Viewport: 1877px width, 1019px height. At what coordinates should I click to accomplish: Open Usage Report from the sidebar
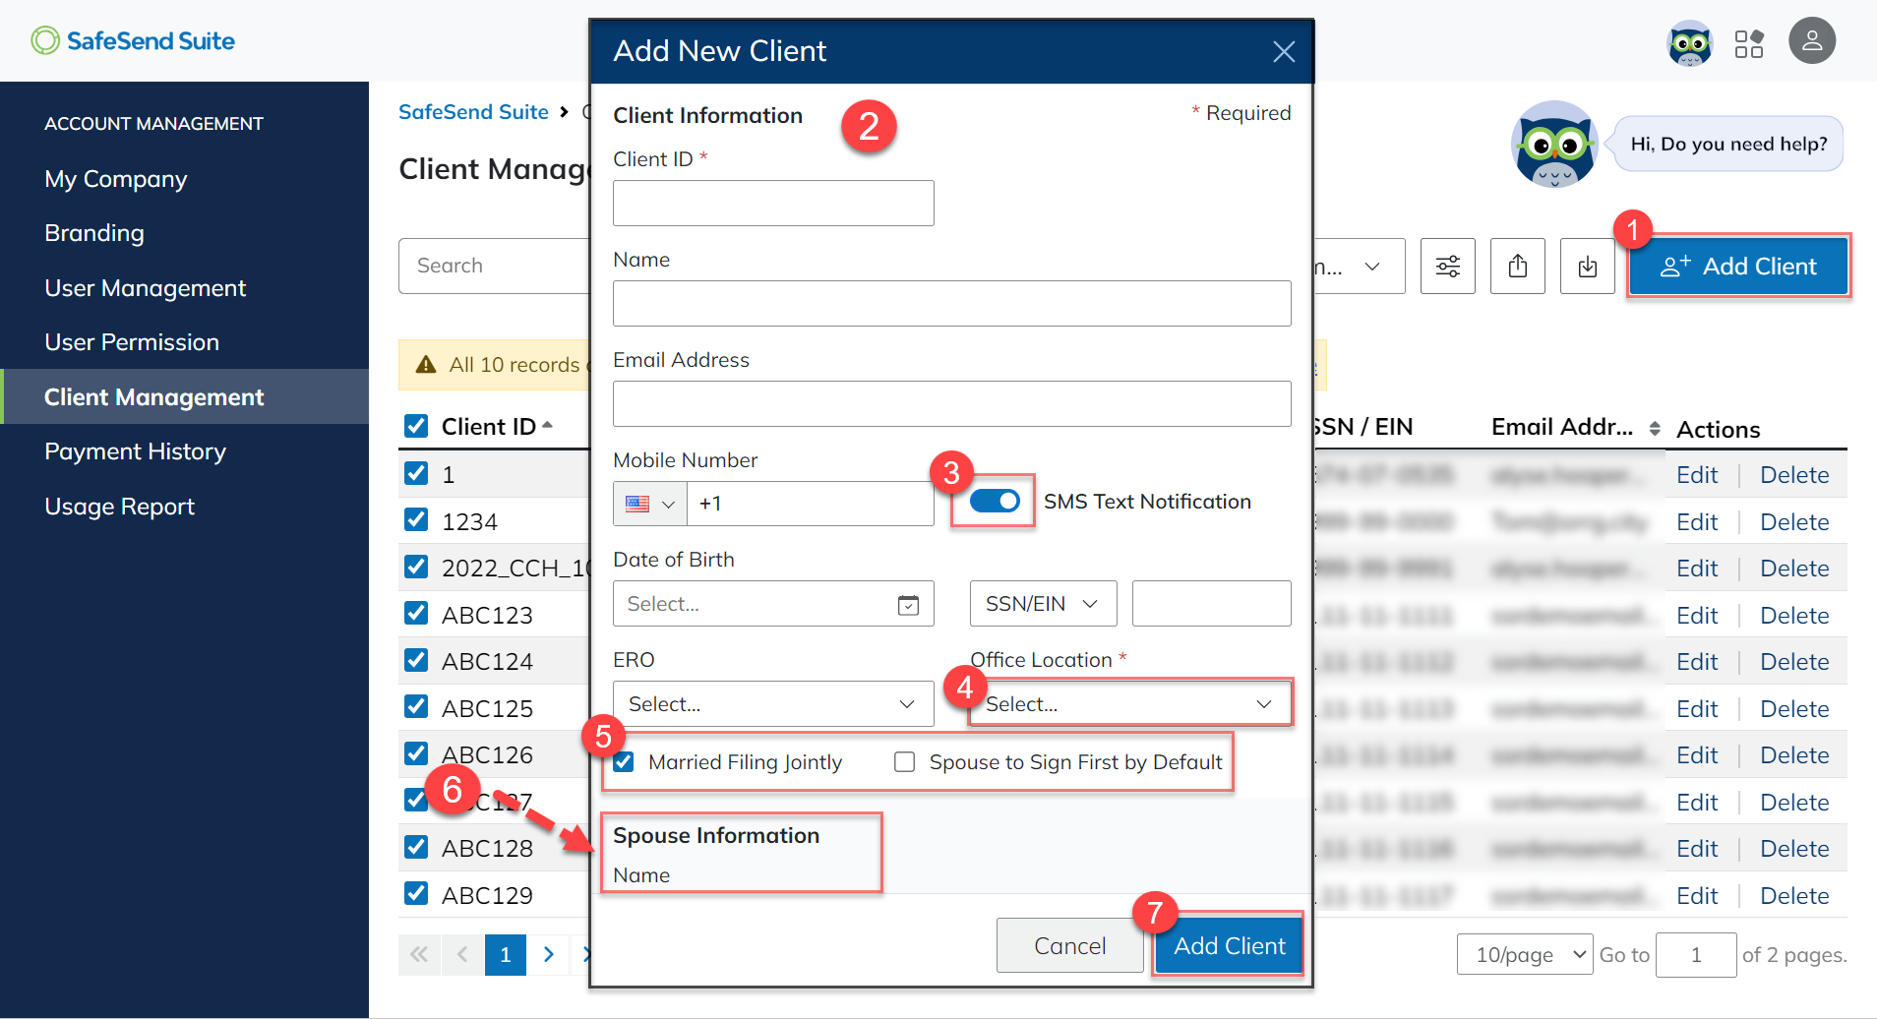point(119,507)
